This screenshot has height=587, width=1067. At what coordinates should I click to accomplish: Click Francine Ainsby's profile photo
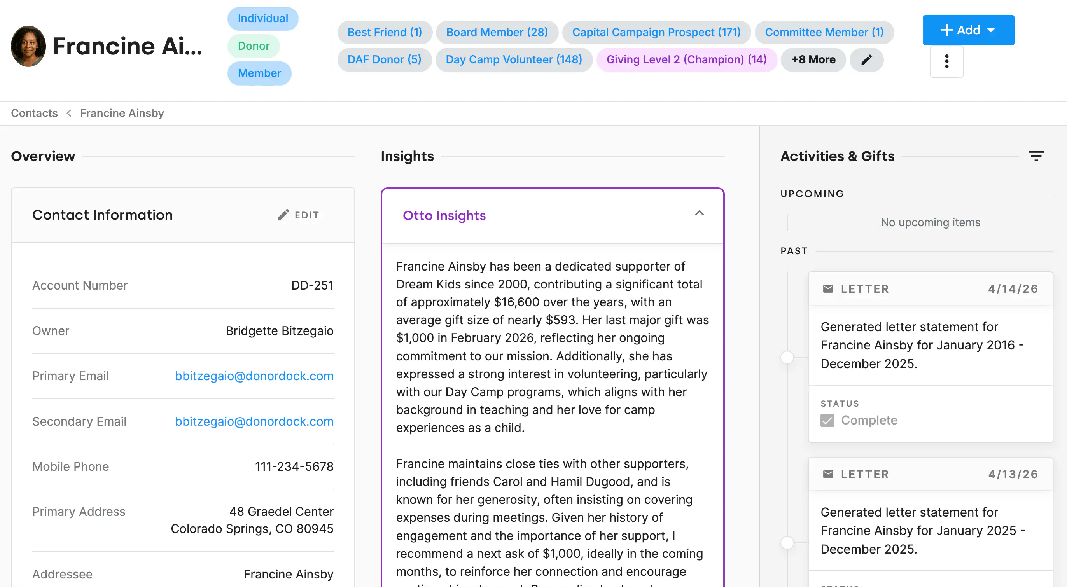click(28, 46)
